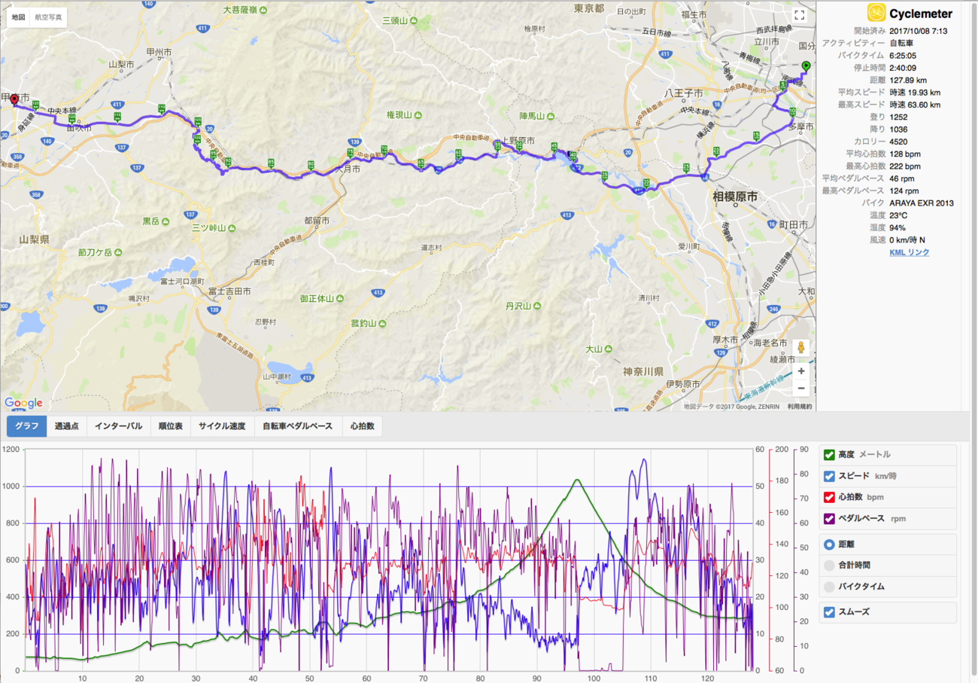The image size is (978, 683).
Task: Click the 三頭山 mountain peak icon
Action: [415, 21]
